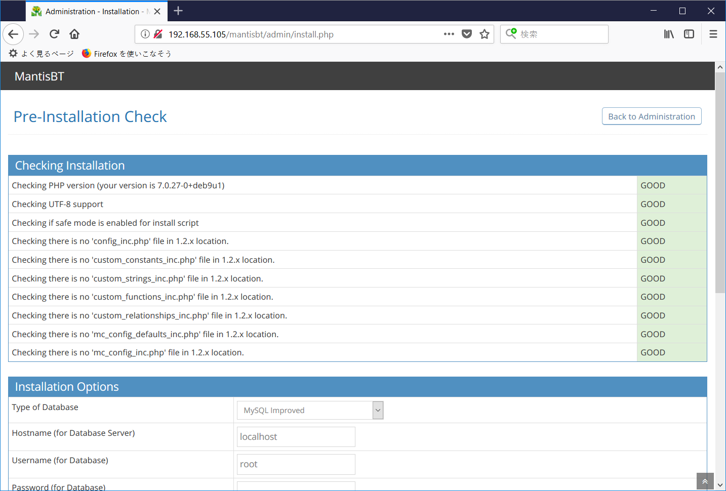726x491 pixels.
Task: Click the Username for Database input field
Action: (x=296, y=464)
